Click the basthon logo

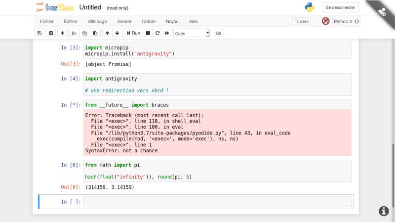coord(55,7)
